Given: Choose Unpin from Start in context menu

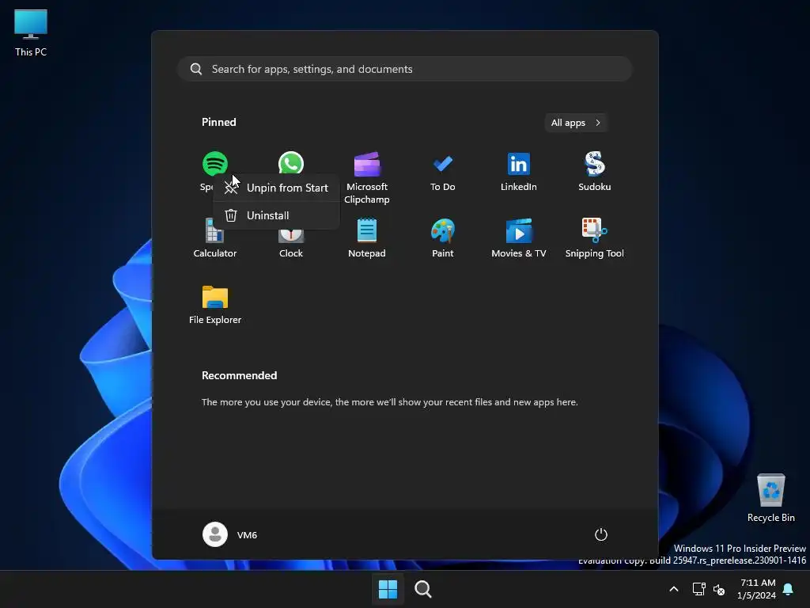Looking at the screenshot, I should (276, 188).
